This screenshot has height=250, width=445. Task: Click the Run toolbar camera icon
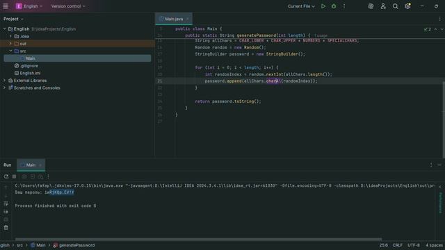tap(24, 176)
